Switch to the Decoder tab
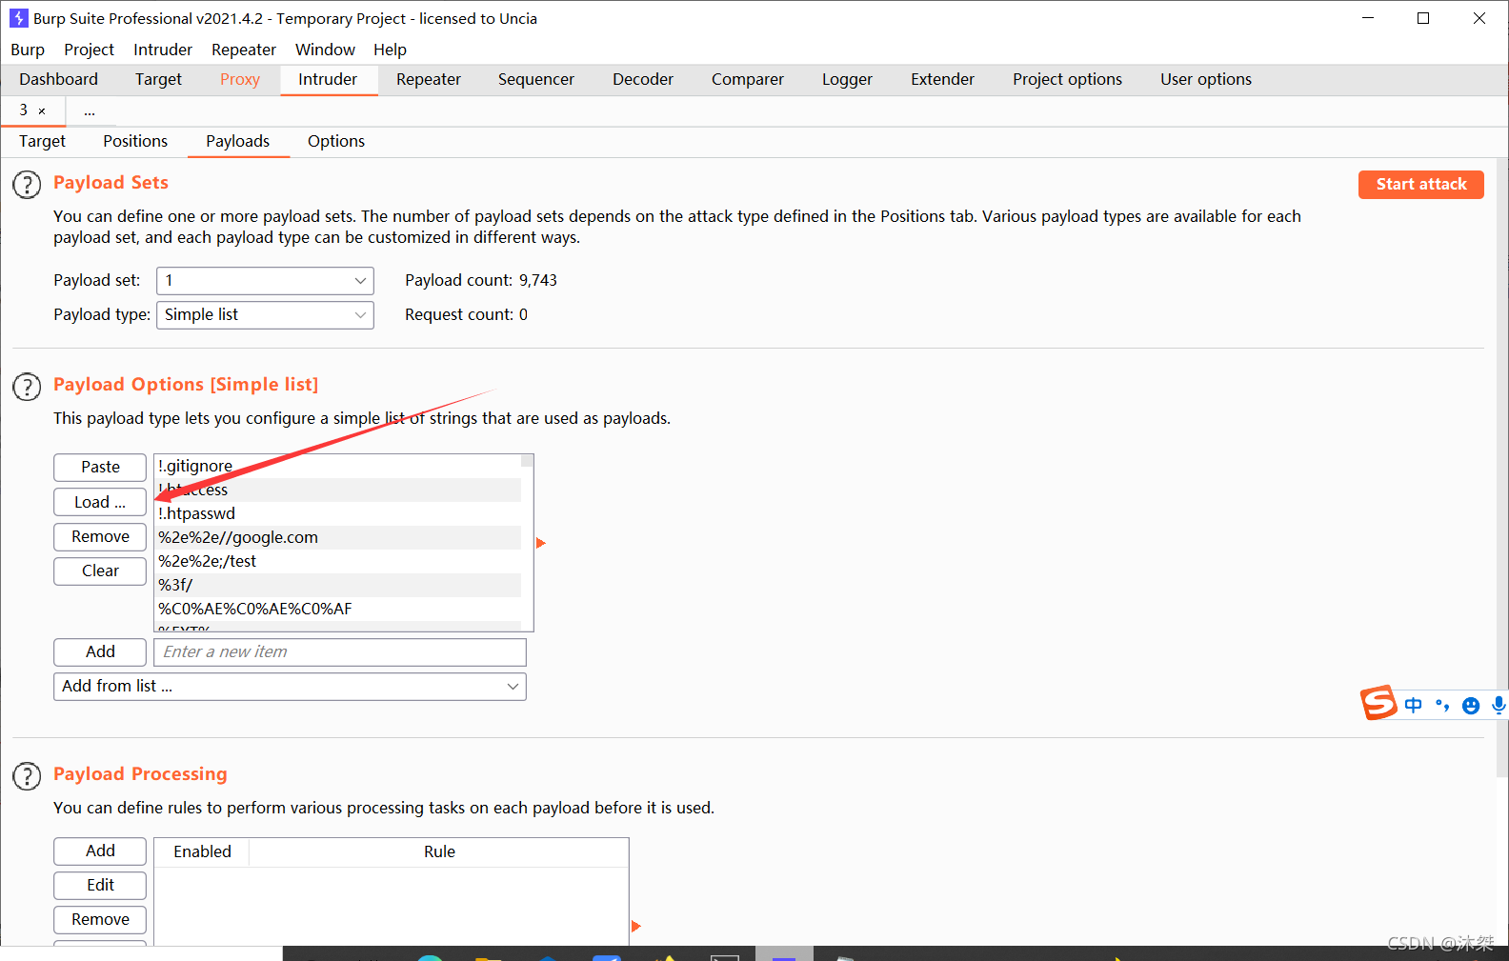 pos(643,80)
